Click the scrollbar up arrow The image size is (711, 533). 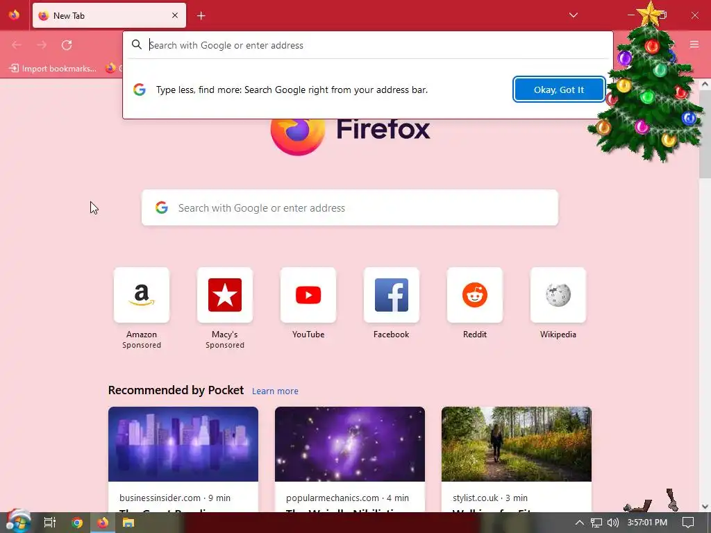pyautogui.click(x=705, y=84)
